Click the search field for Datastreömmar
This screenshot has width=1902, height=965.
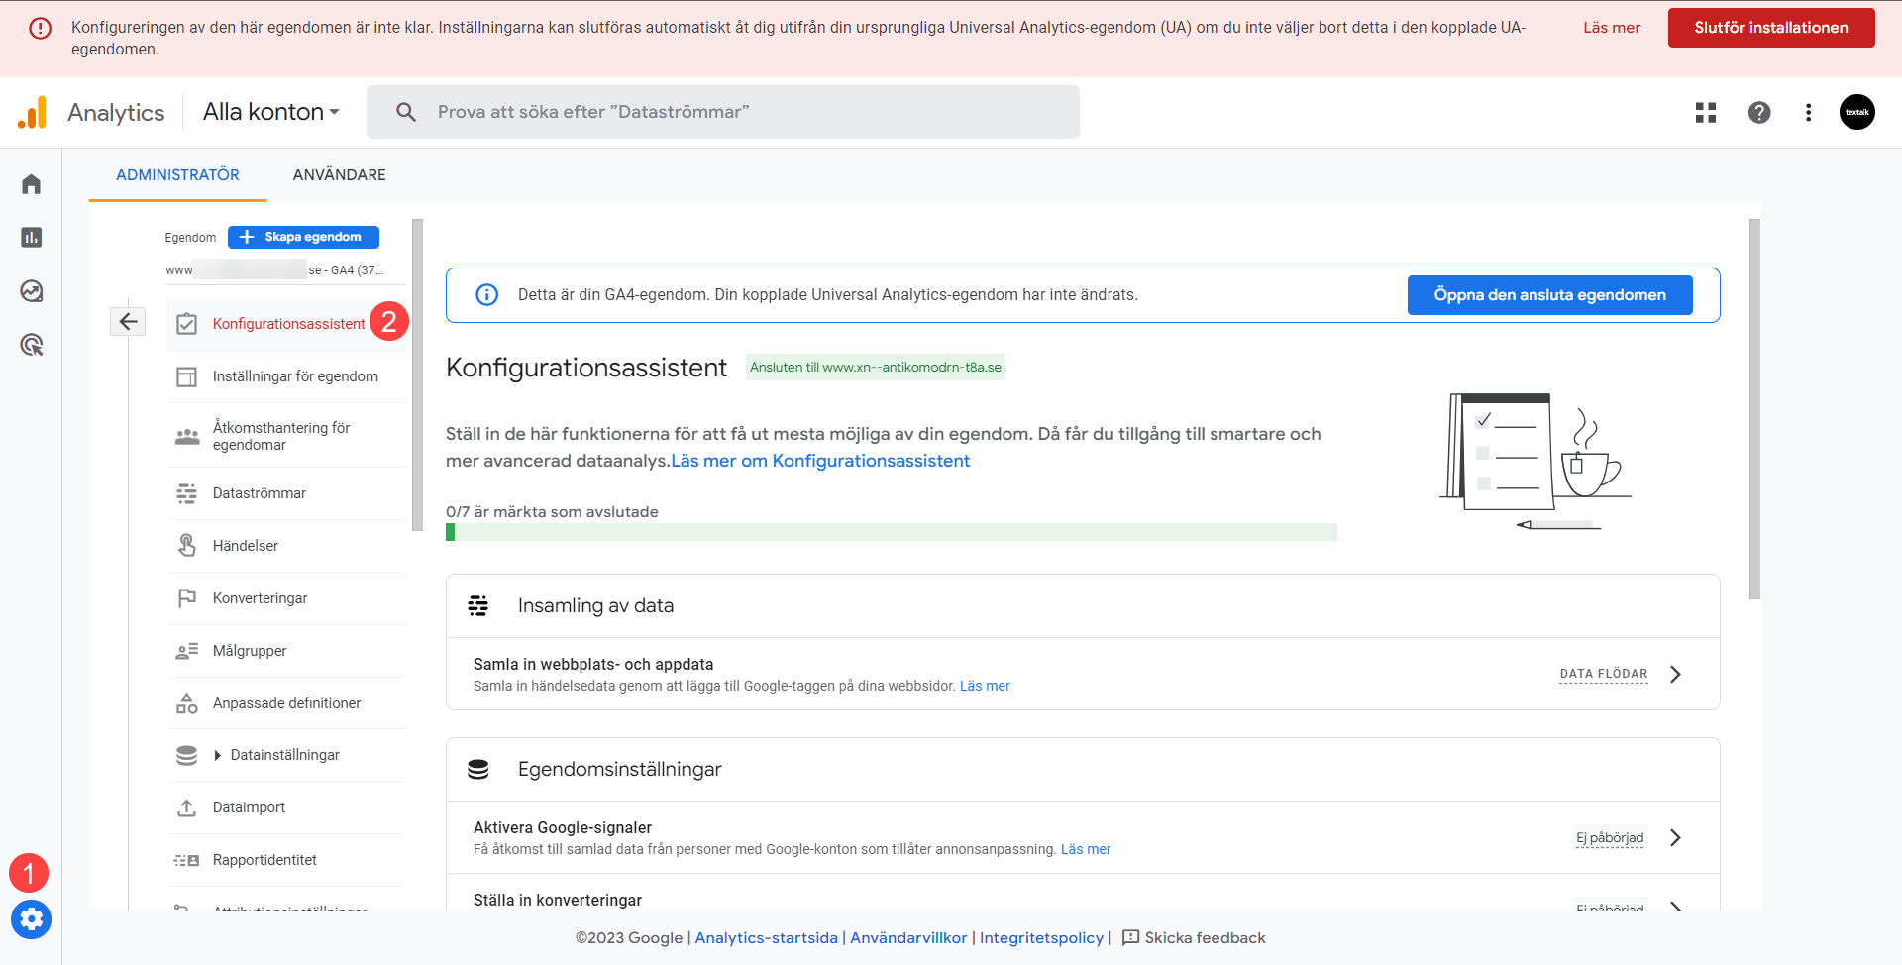723,112
